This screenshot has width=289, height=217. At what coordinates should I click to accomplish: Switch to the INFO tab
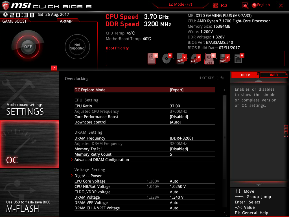(274, 75)
